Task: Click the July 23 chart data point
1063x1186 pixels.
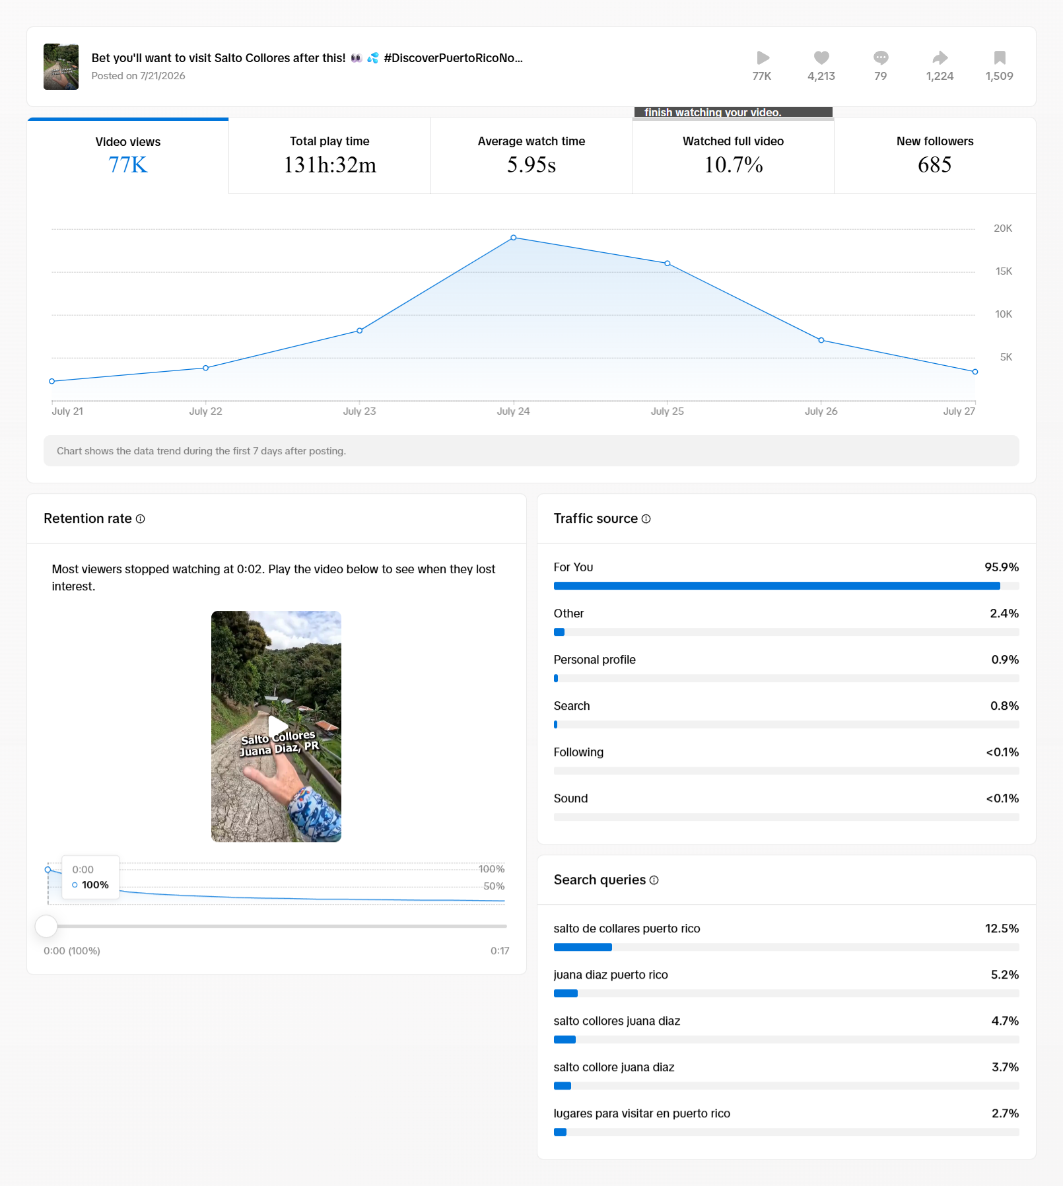Action: click(360, 331)
